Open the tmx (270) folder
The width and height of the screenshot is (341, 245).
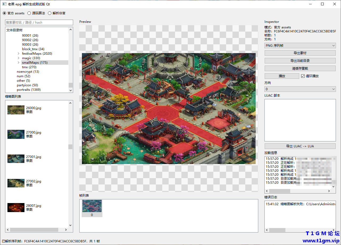coord(29,67)
